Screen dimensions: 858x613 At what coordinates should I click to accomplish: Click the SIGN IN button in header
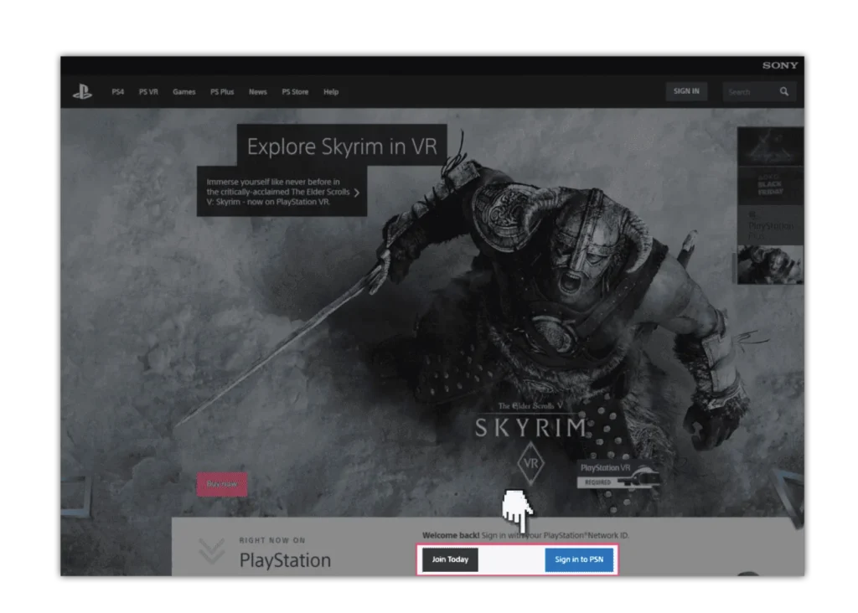pos(686,91)
